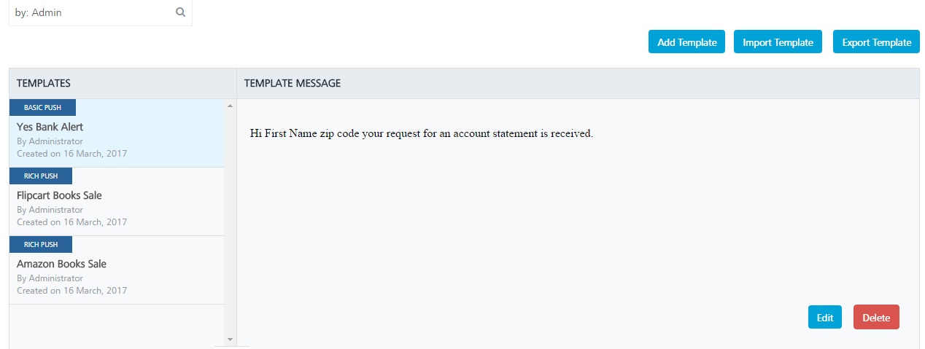
Task: Click the RICH PUSH tag above Flipcart Books Sale
Action: (x=41, y=176)
